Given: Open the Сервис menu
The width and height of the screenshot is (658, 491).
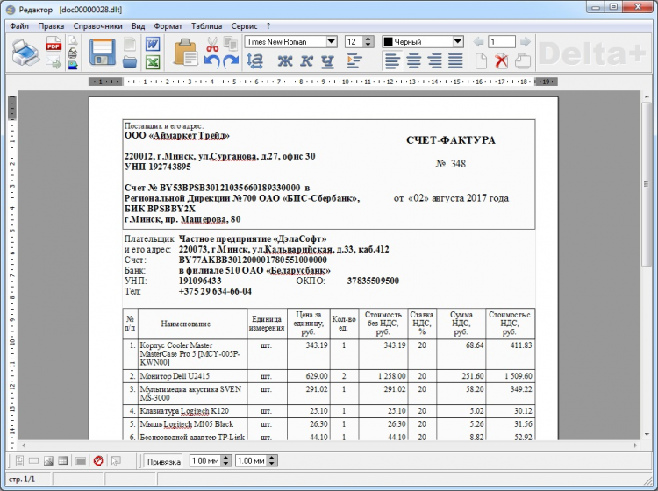Looking at the screenshot, I should [x=244, y=26].
